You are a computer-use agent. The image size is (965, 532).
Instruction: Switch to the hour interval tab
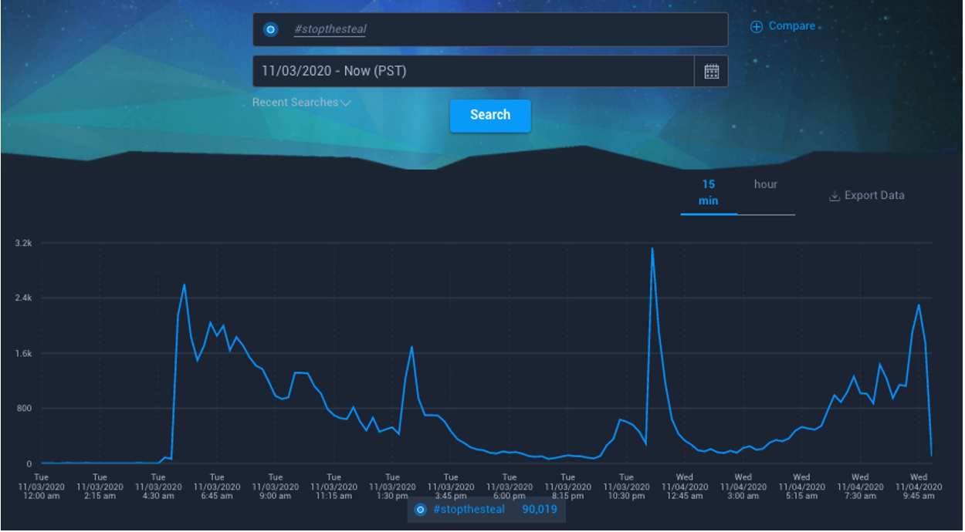pyautogui.click(x=766, y=185)
